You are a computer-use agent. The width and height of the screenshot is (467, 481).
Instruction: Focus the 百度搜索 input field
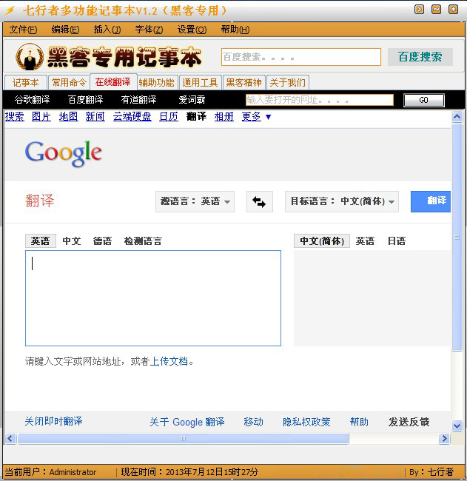301,57
